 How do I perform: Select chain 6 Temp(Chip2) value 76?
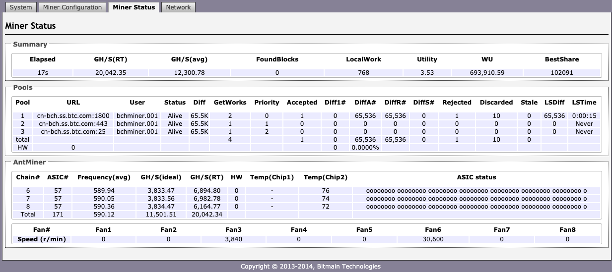326,191
